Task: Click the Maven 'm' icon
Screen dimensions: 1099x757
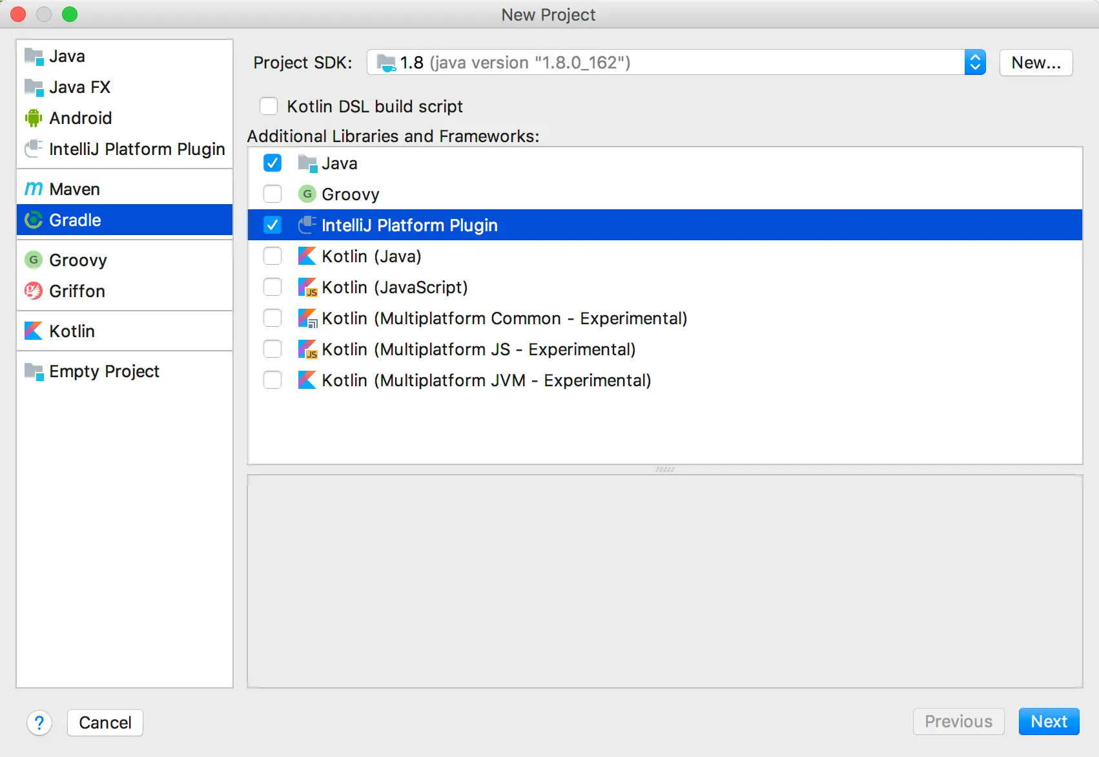Action: pos(34,189)
